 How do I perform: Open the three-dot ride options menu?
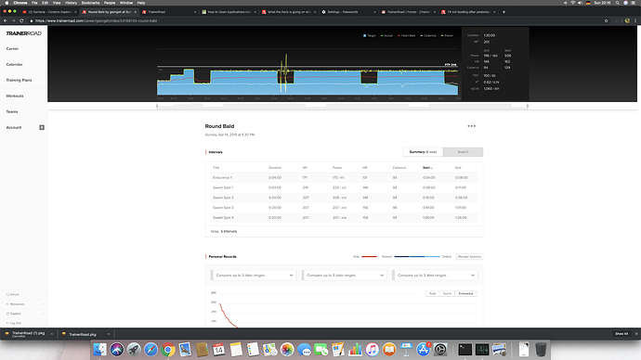point(471,126)
